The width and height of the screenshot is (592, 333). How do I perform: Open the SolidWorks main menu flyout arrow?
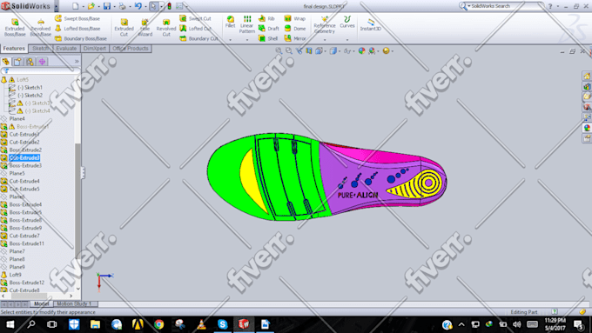coord(57,6)
